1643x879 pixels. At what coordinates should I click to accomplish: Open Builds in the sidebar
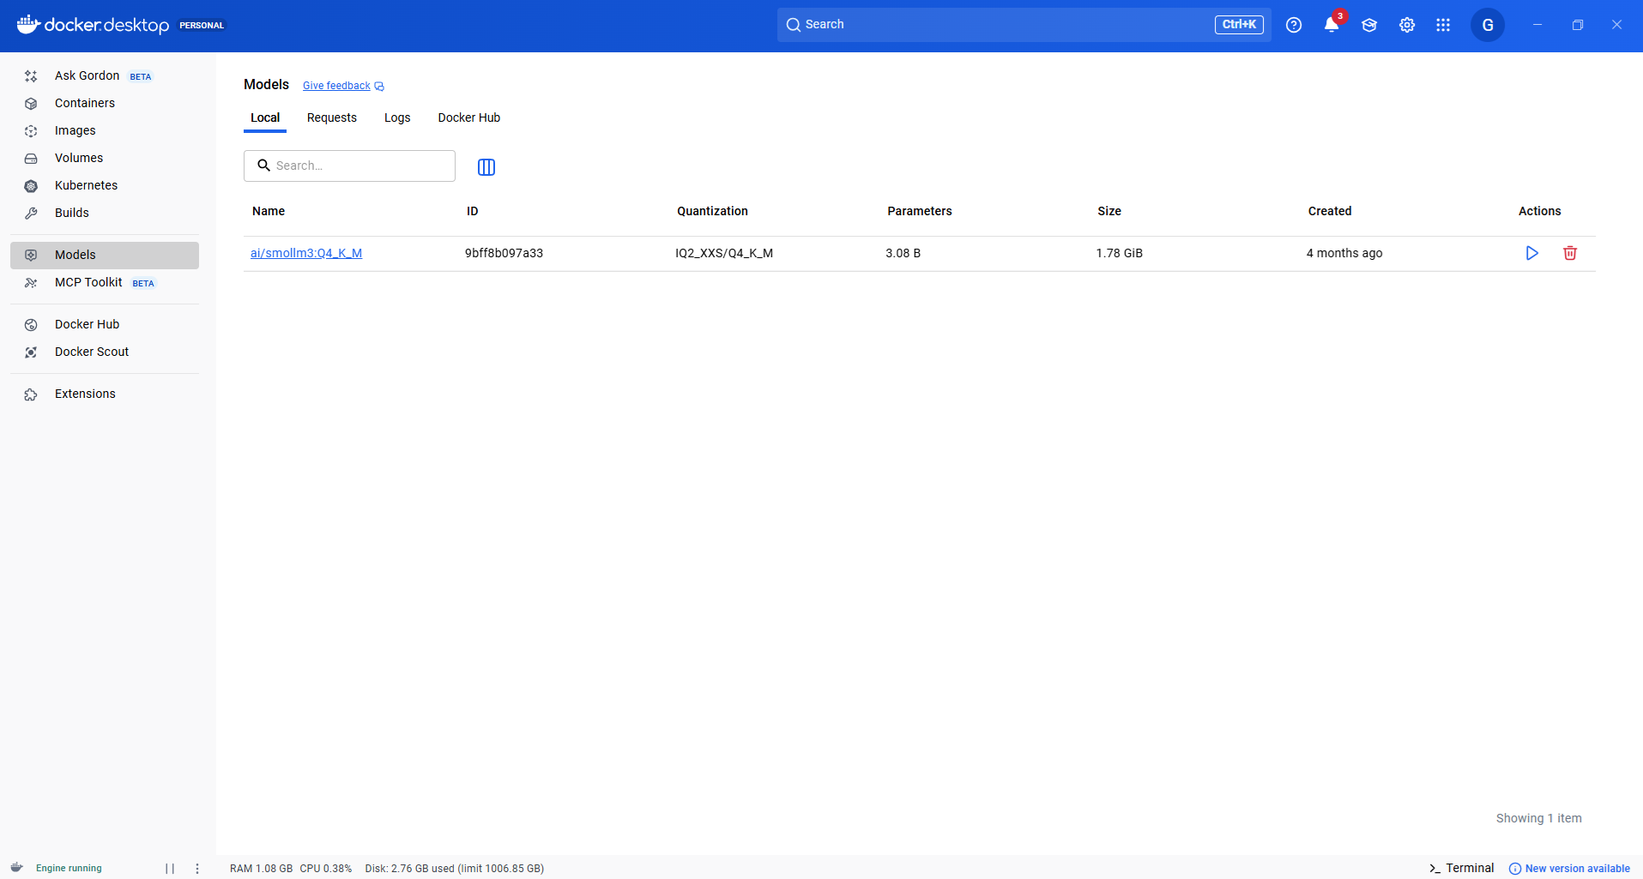pos(105,213)
